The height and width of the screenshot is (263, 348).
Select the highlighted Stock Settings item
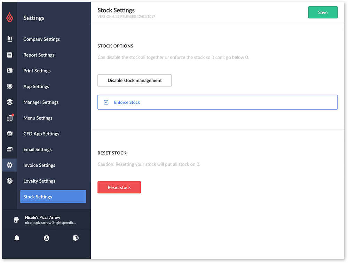tap(53, 196)
